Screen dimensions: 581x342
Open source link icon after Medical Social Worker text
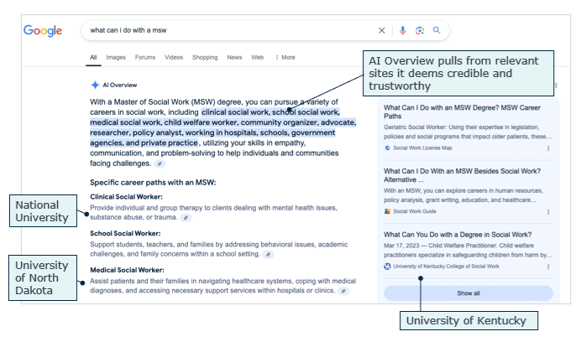point(343,291)
